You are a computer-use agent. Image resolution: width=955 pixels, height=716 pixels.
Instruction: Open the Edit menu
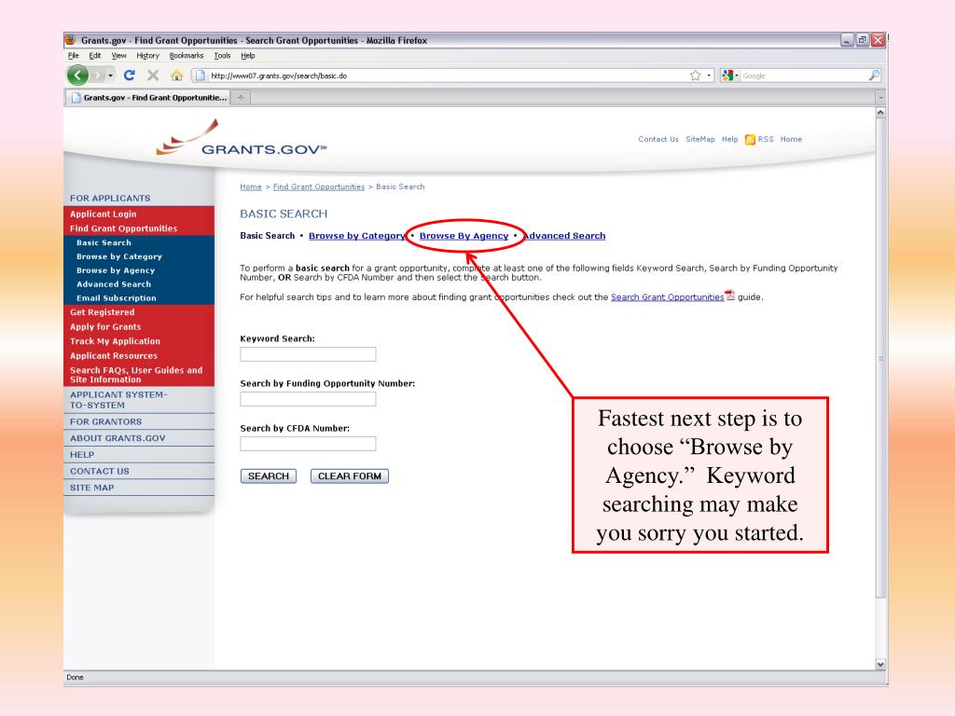pyautogui.click(x=95, y=55)
